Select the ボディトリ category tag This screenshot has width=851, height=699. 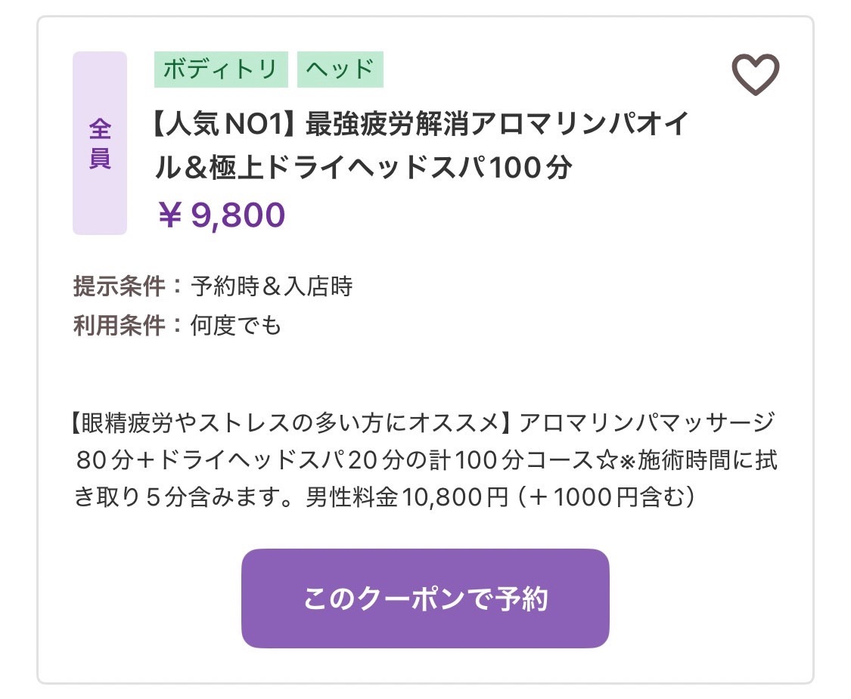tap(221, 70)
